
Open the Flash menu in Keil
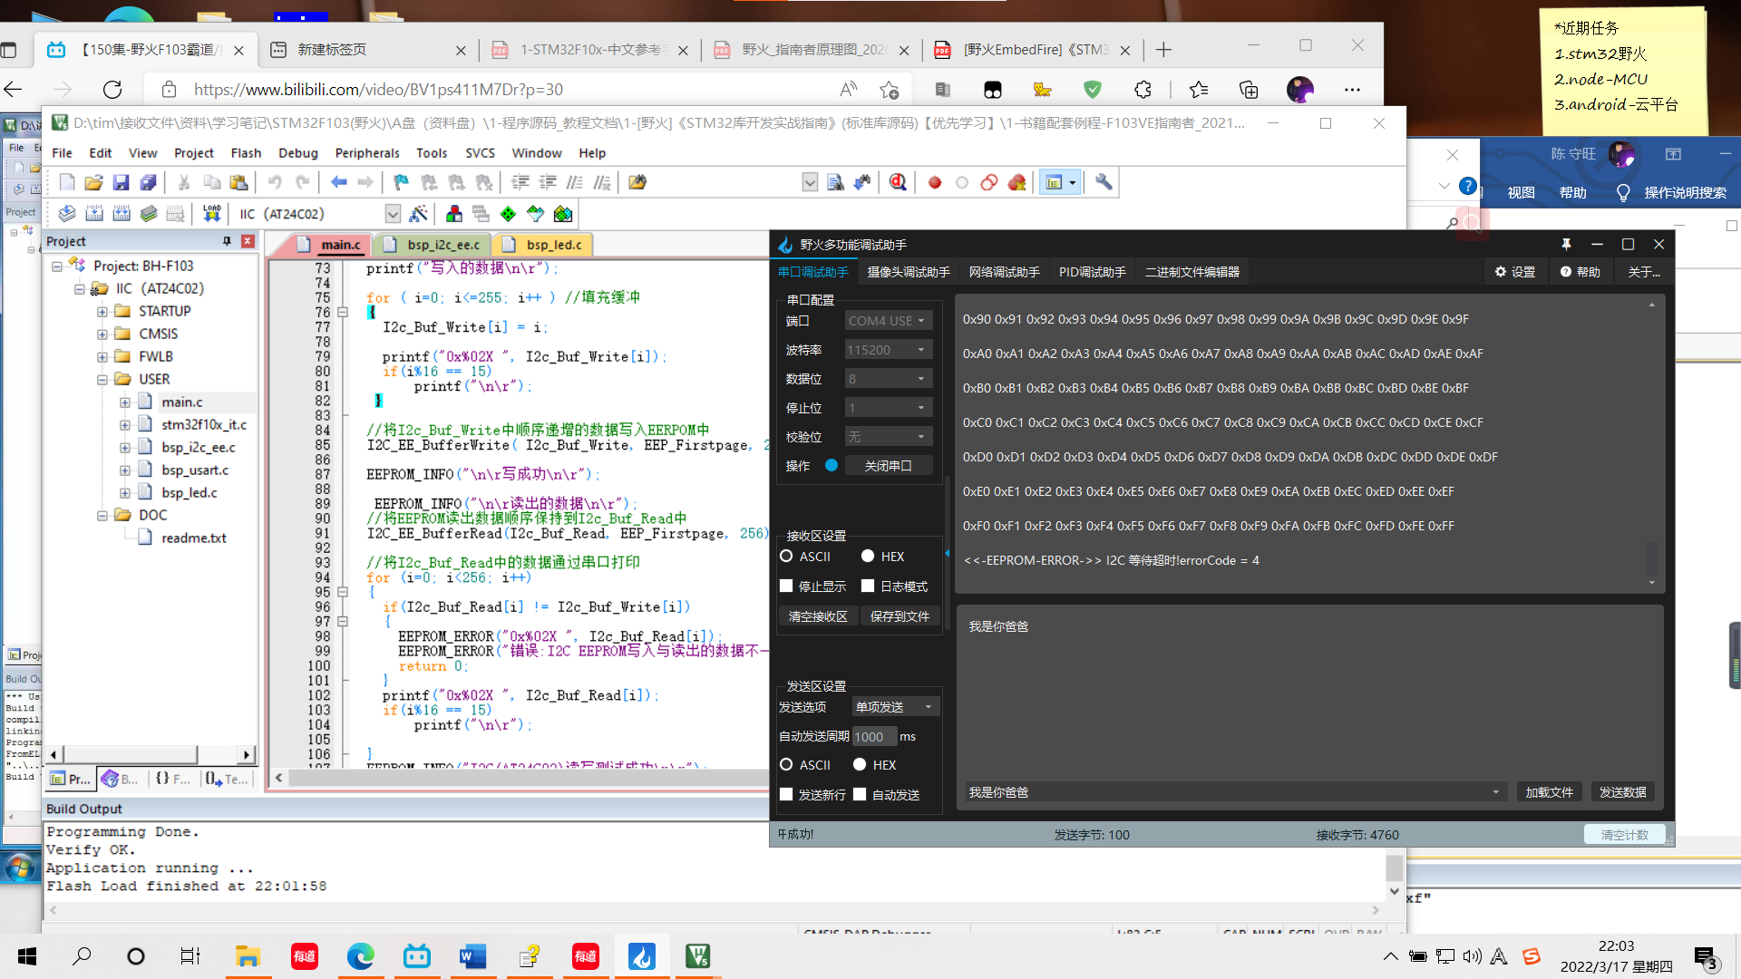246,153
